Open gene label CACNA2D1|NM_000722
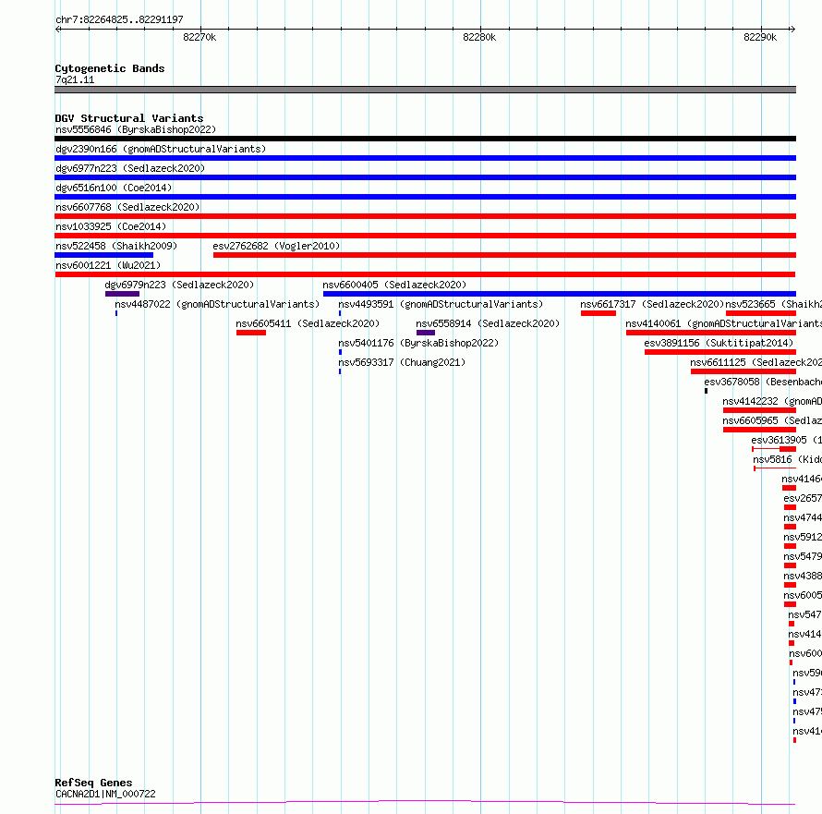This screenshot has width=822, height=814. coord(105,794)
